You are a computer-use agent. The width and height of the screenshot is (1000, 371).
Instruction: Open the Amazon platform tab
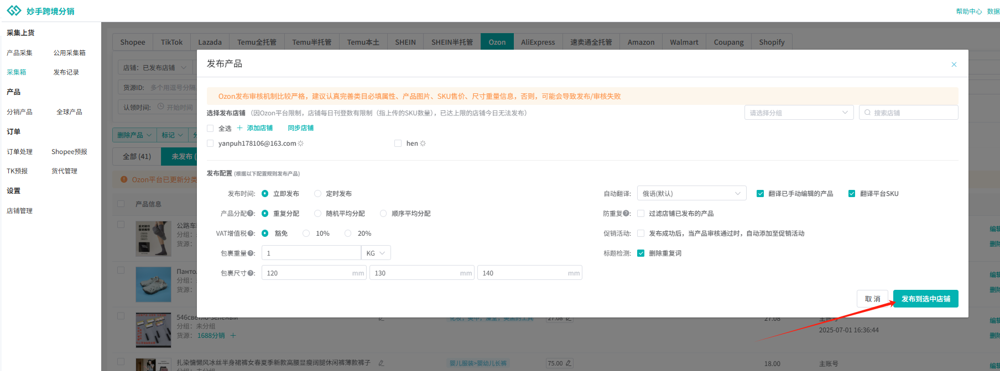641,43
